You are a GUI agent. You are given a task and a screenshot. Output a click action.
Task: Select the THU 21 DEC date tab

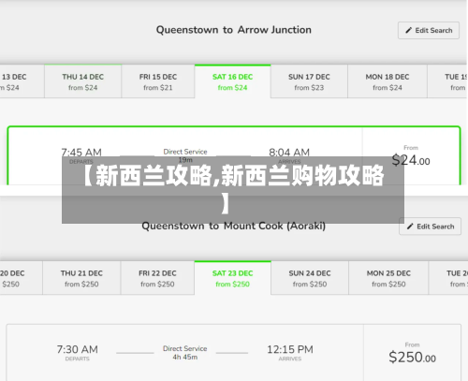[x=81, y=278]
